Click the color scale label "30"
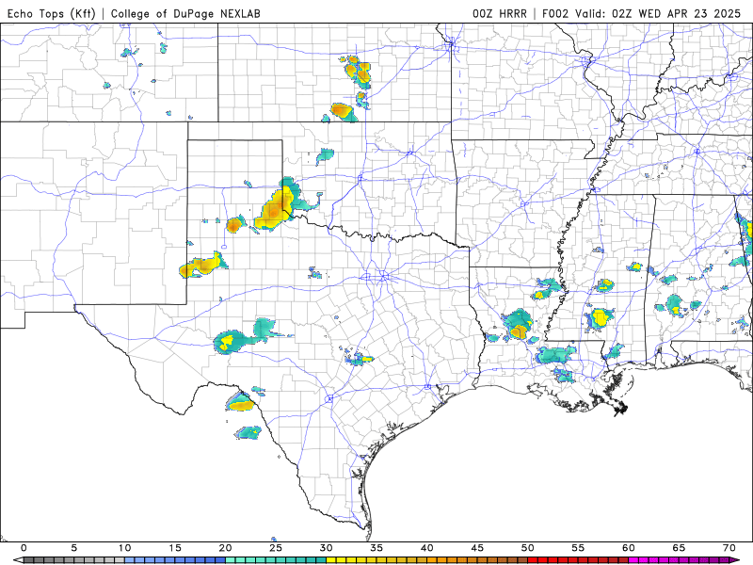The image size is (753, 565). click(326, 548)
